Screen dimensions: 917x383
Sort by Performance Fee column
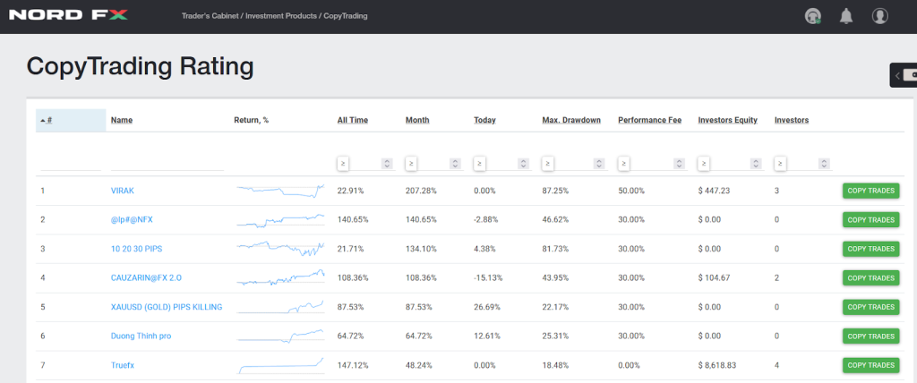pyautogui.click(x=650, y=120)
